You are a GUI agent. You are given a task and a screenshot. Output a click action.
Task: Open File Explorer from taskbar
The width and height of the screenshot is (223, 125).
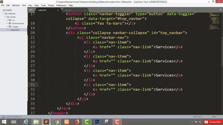[36, 122]
